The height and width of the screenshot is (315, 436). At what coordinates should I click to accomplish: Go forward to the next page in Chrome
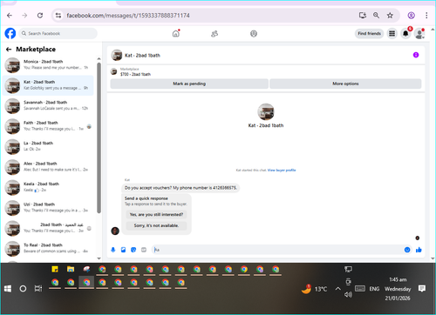tap(24, 16)
